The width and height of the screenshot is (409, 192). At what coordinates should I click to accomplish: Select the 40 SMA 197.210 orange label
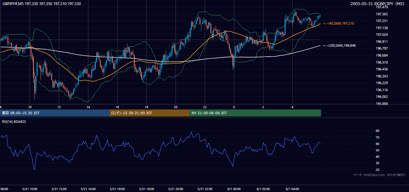[339, 23]
